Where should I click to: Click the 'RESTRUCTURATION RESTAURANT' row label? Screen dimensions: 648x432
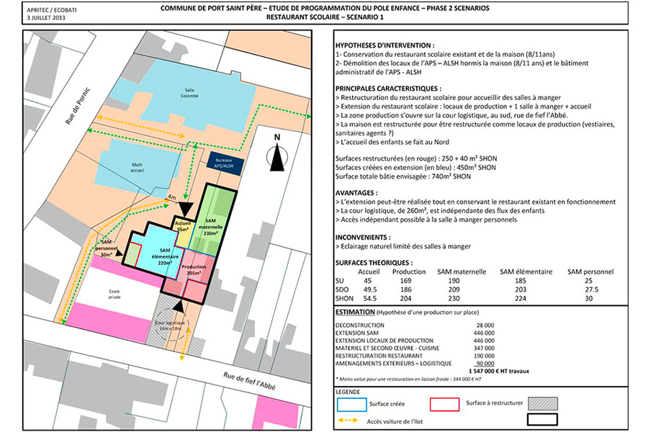(379, 356)
